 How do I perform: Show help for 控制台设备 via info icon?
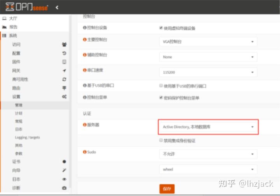pos(85,28)
